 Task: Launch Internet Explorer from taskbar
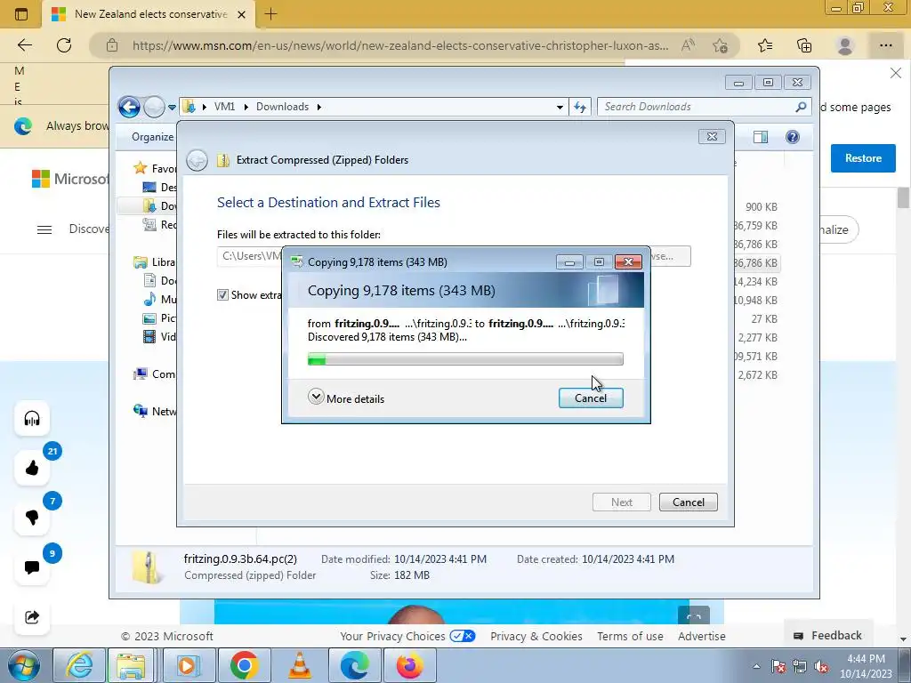(79, 665)
